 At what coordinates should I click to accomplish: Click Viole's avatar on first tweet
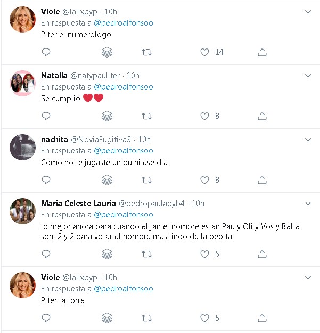[x=23, y=19]
